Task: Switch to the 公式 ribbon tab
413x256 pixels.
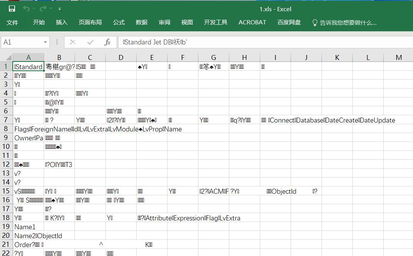Action: point(119,22)
